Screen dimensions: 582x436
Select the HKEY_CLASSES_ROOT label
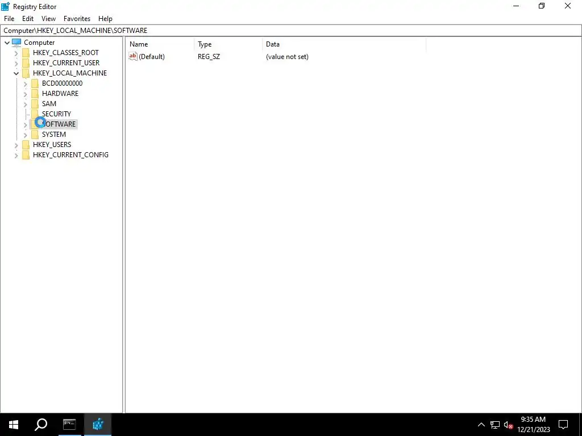66,53
